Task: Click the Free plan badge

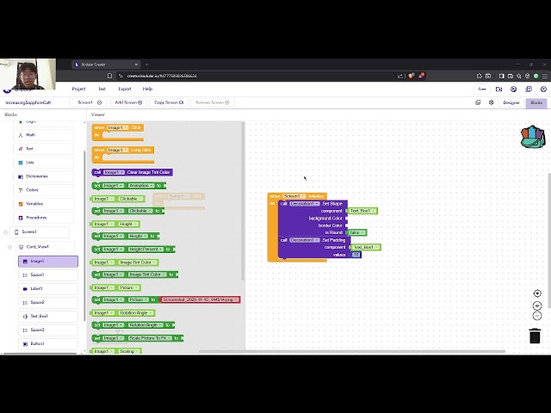Action: tap(482, 89)
